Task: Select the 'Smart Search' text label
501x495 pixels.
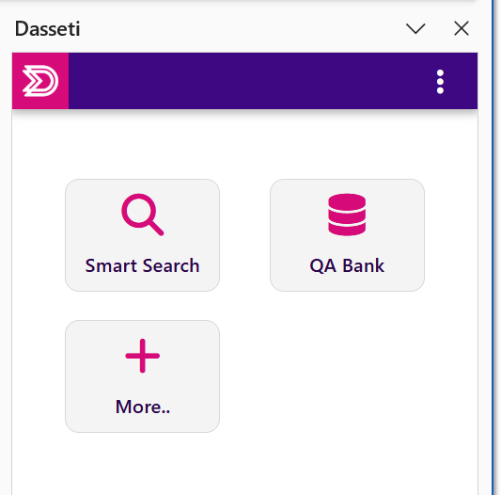Action: tap(143, 265)
